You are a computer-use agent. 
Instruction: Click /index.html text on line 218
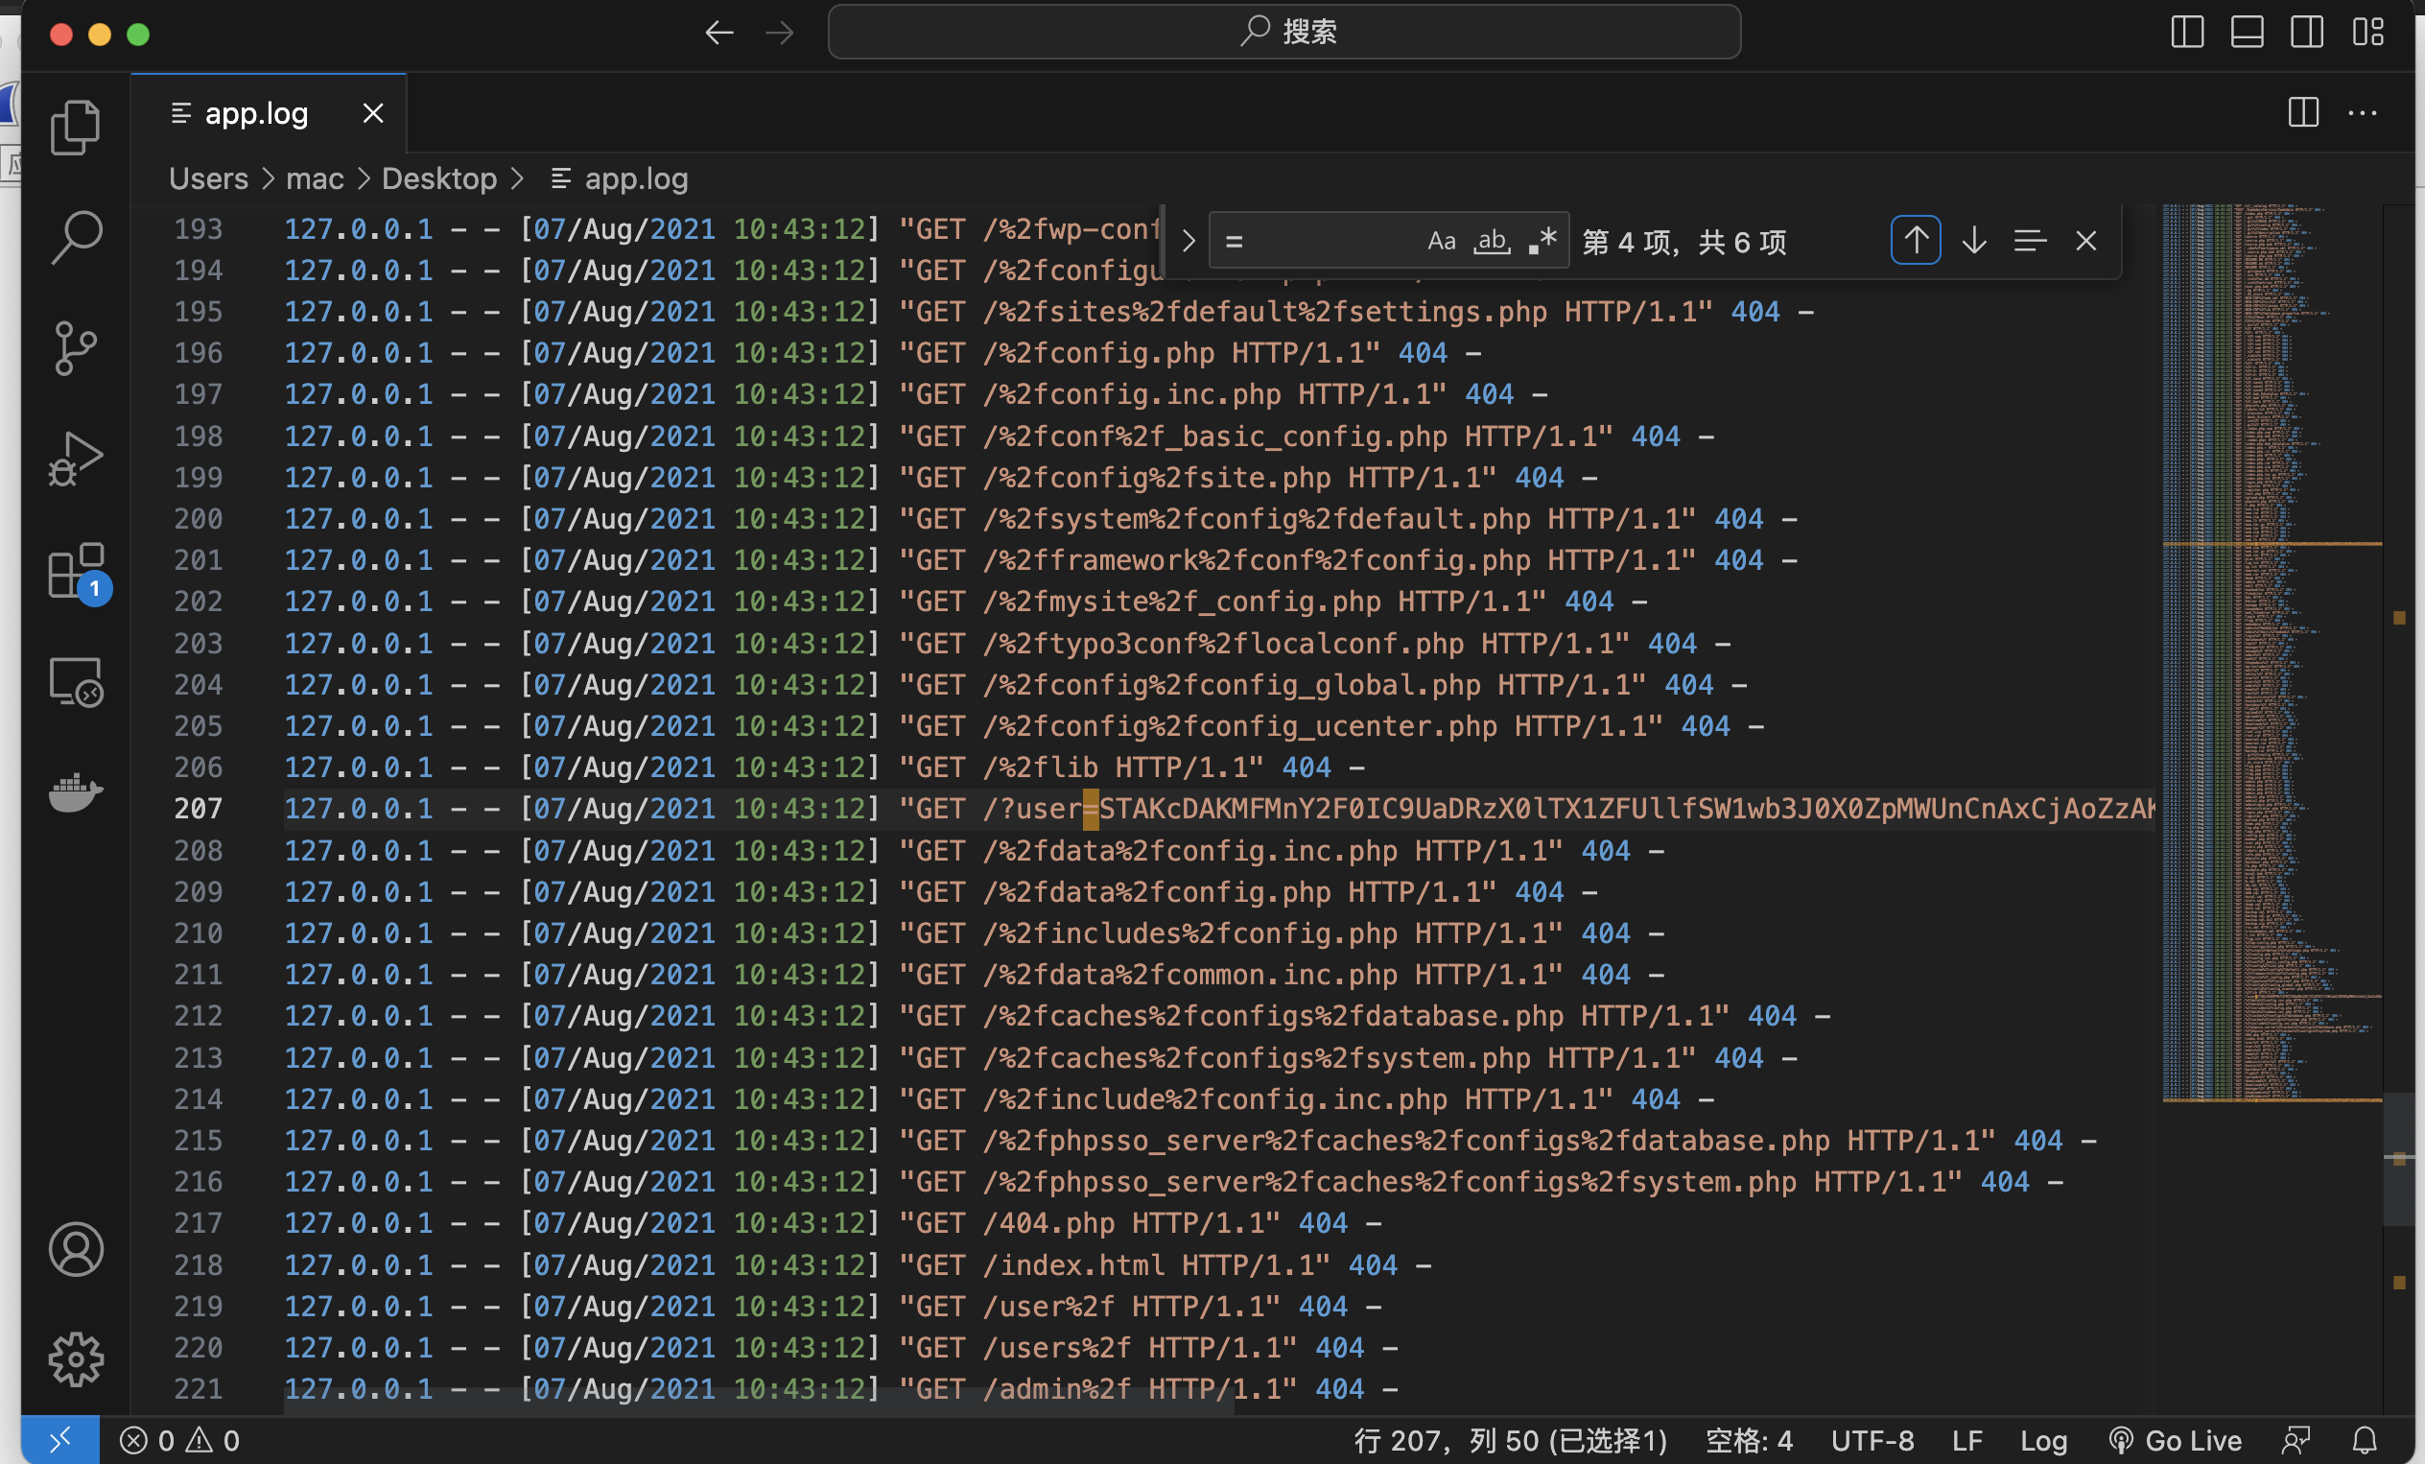point(1072,1264)
